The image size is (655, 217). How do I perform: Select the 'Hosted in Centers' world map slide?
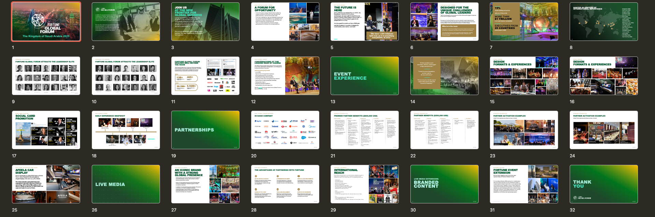tap(604, 22)
